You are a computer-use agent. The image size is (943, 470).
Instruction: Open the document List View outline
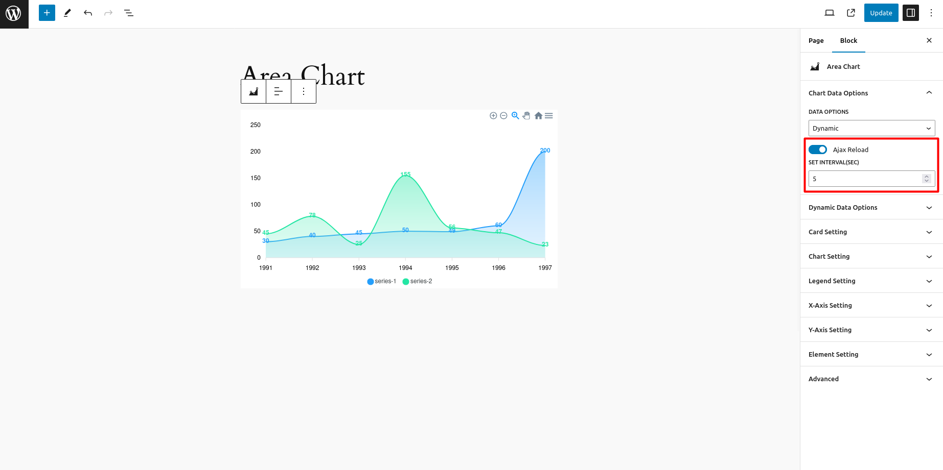click(x=128, y=13)
